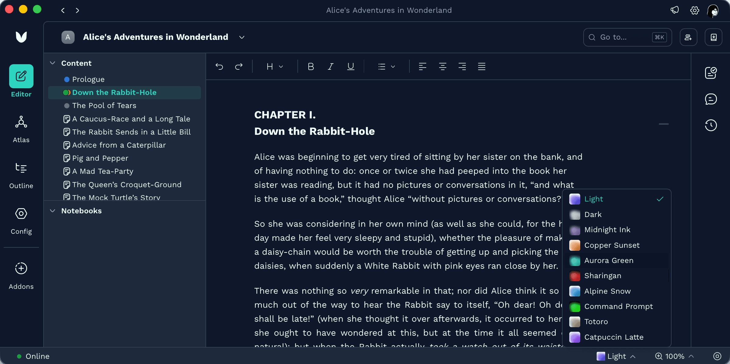Open A Caucus-Race and a Long Tale
This screenshot has width=730, height=364.
tap(124, 119)
